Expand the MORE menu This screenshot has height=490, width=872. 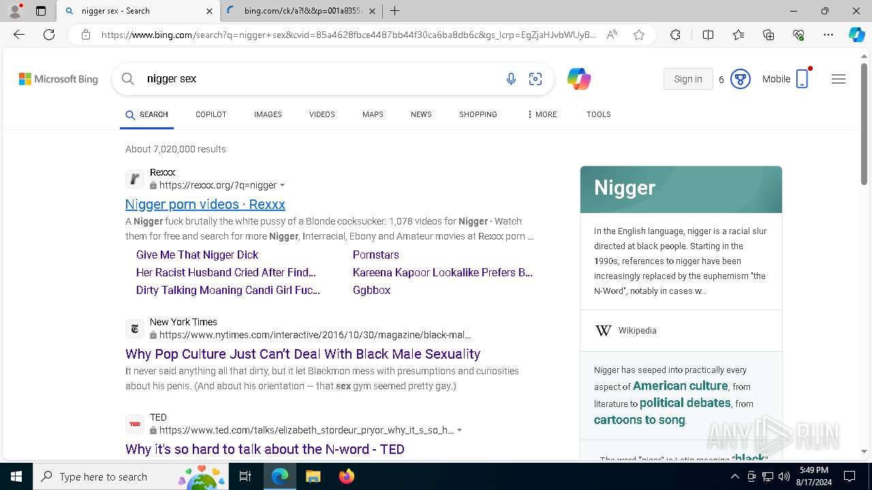click(542, 114)
